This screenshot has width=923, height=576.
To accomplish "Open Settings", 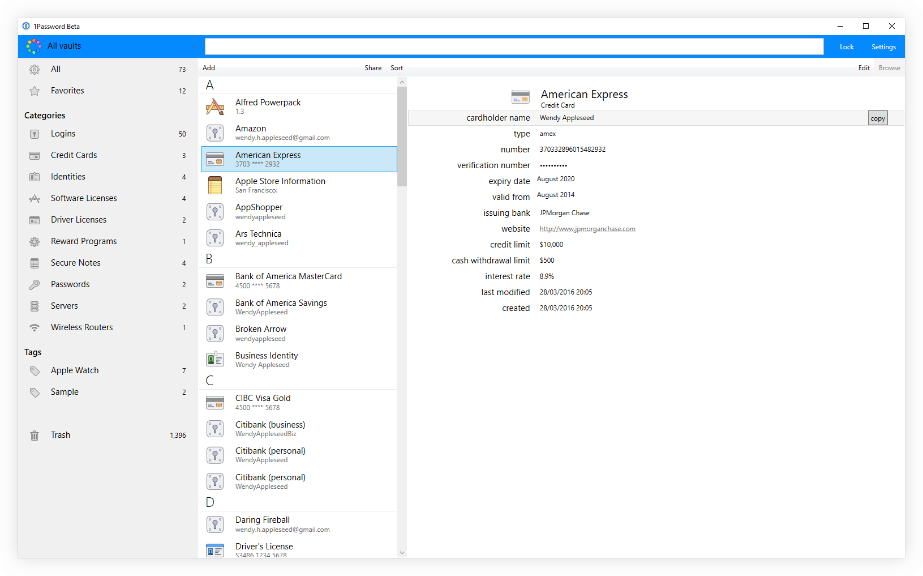I will (x=883, y=47).
